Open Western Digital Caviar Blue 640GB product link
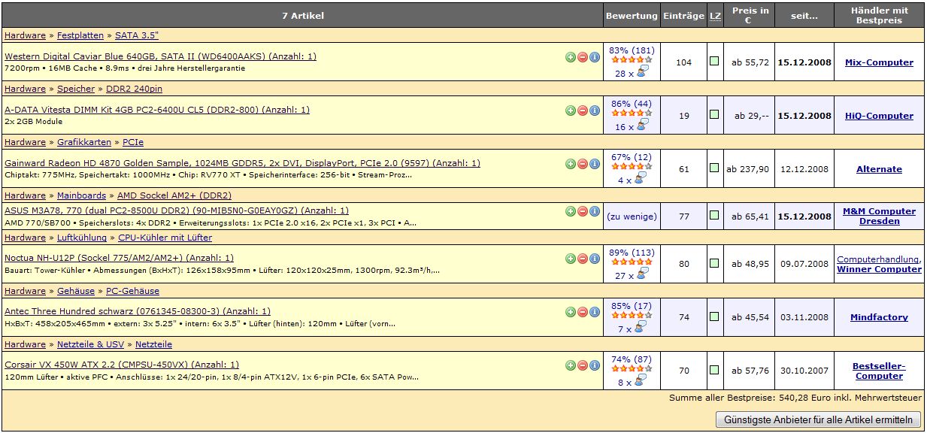Image resolution: width=927 pixels, height=433 pixels. click(x=160, y=56)
